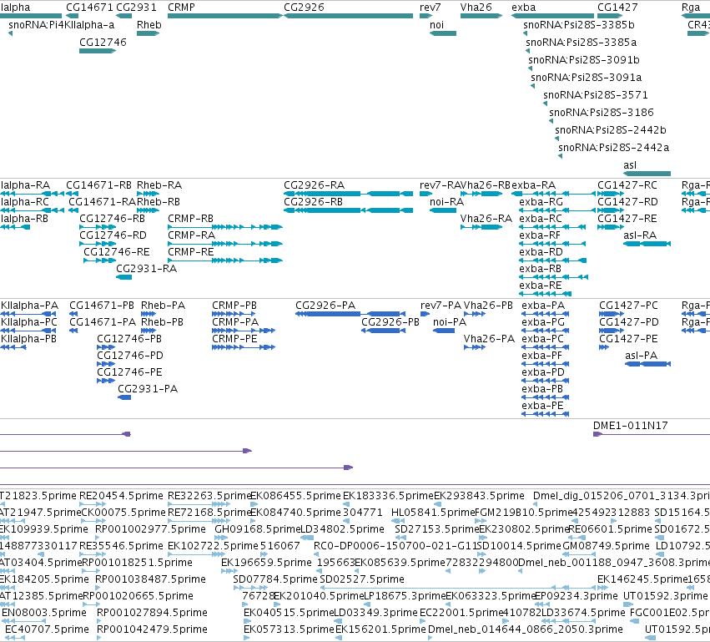
Task: Click EST label SD07784.5prime
Action: click(274, 579)
